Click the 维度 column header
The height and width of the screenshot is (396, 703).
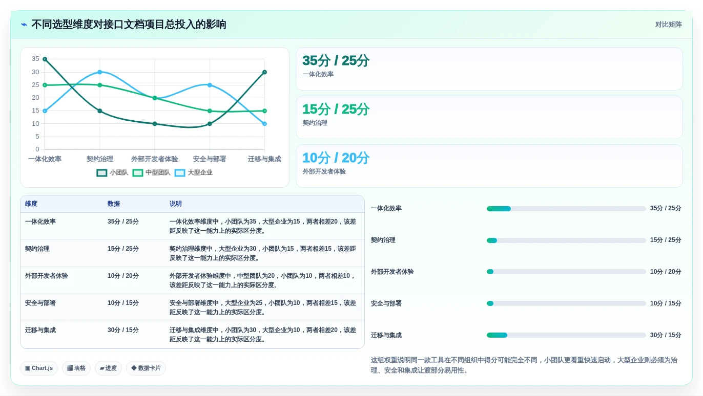click(31, 204)
